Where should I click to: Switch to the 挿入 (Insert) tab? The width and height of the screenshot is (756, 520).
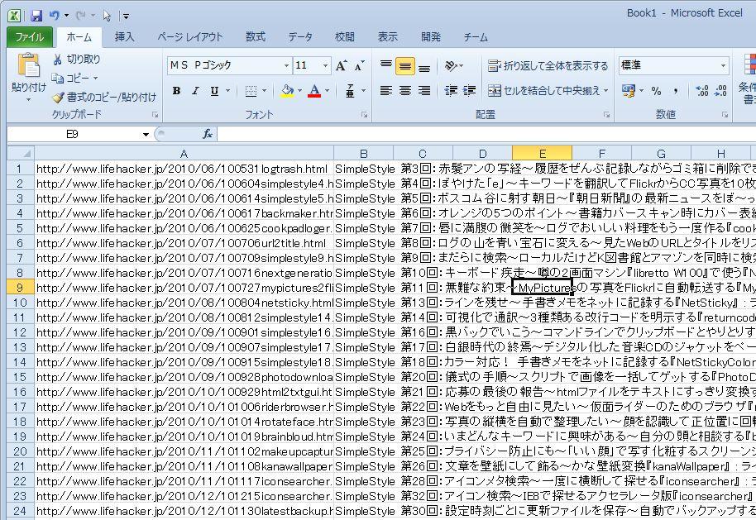124,37
